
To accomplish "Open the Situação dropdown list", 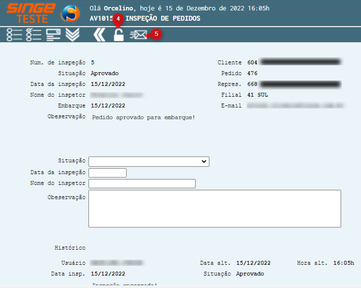I will 149,161.
